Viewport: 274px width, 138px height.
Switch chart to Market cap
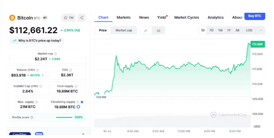(x=124, y=30)
